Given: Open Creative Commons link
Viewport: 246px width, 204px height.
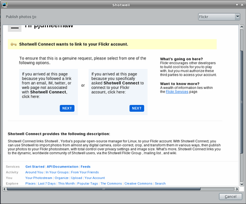Looking at the screenshot, I should click(x=138, y=183).
